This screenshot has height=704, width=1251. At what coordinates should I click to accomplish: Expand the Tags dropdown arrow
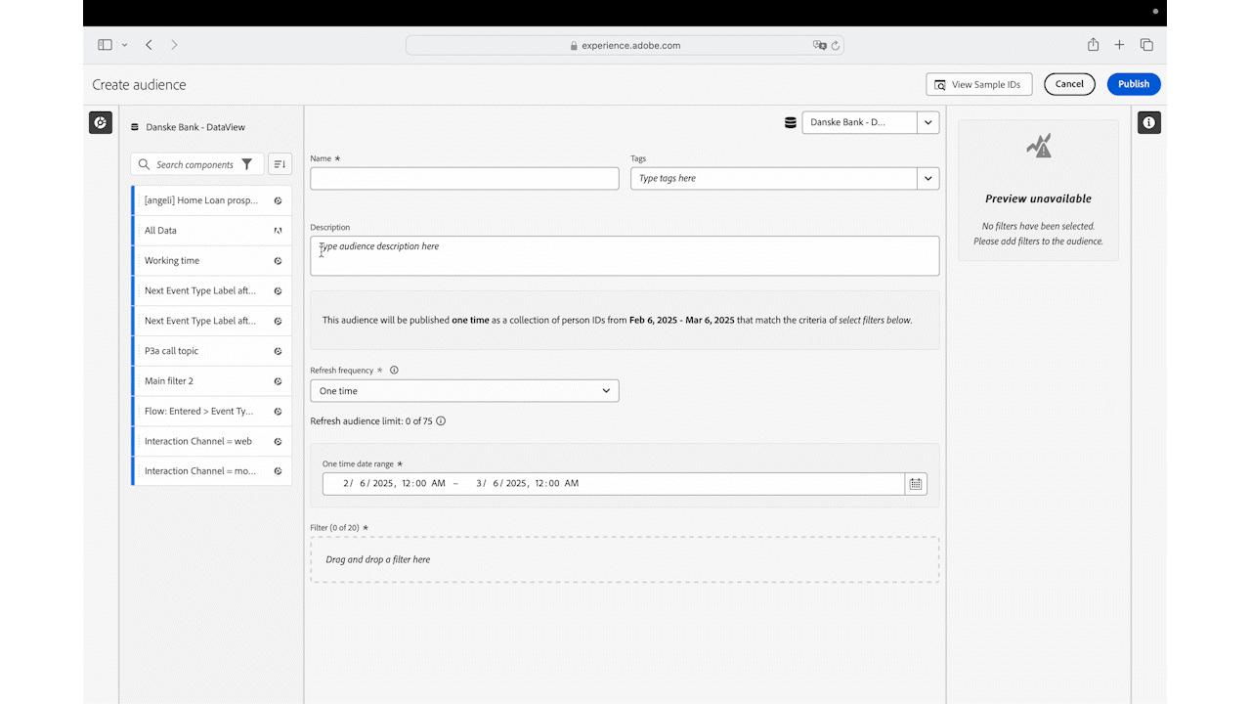click(x=928, y=178)
